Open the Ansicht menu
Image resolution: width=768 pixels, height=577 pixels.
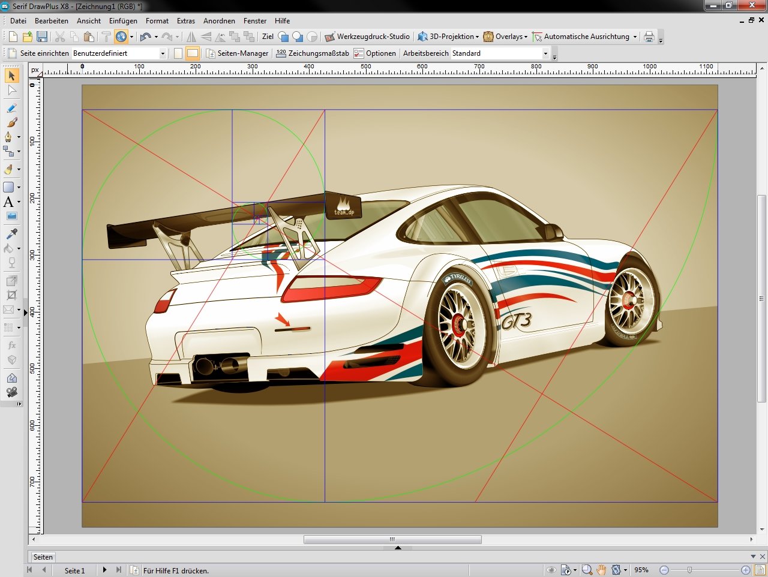89,20
